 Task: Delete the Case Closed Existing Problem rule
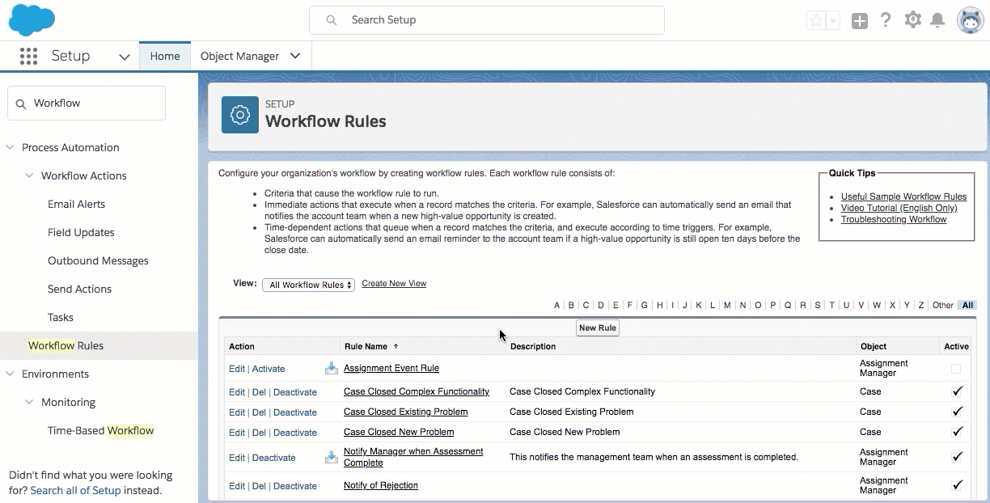click(x=259, y=412)
